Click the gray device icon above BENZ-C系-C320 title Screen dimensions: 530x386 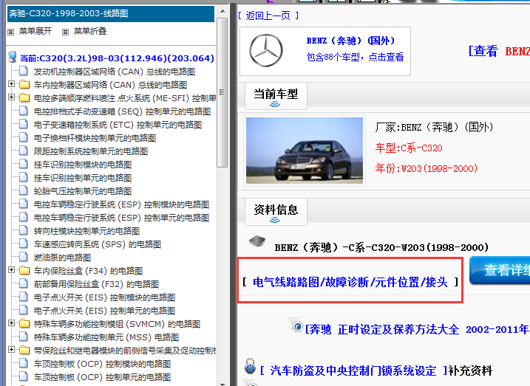point(257,241)
